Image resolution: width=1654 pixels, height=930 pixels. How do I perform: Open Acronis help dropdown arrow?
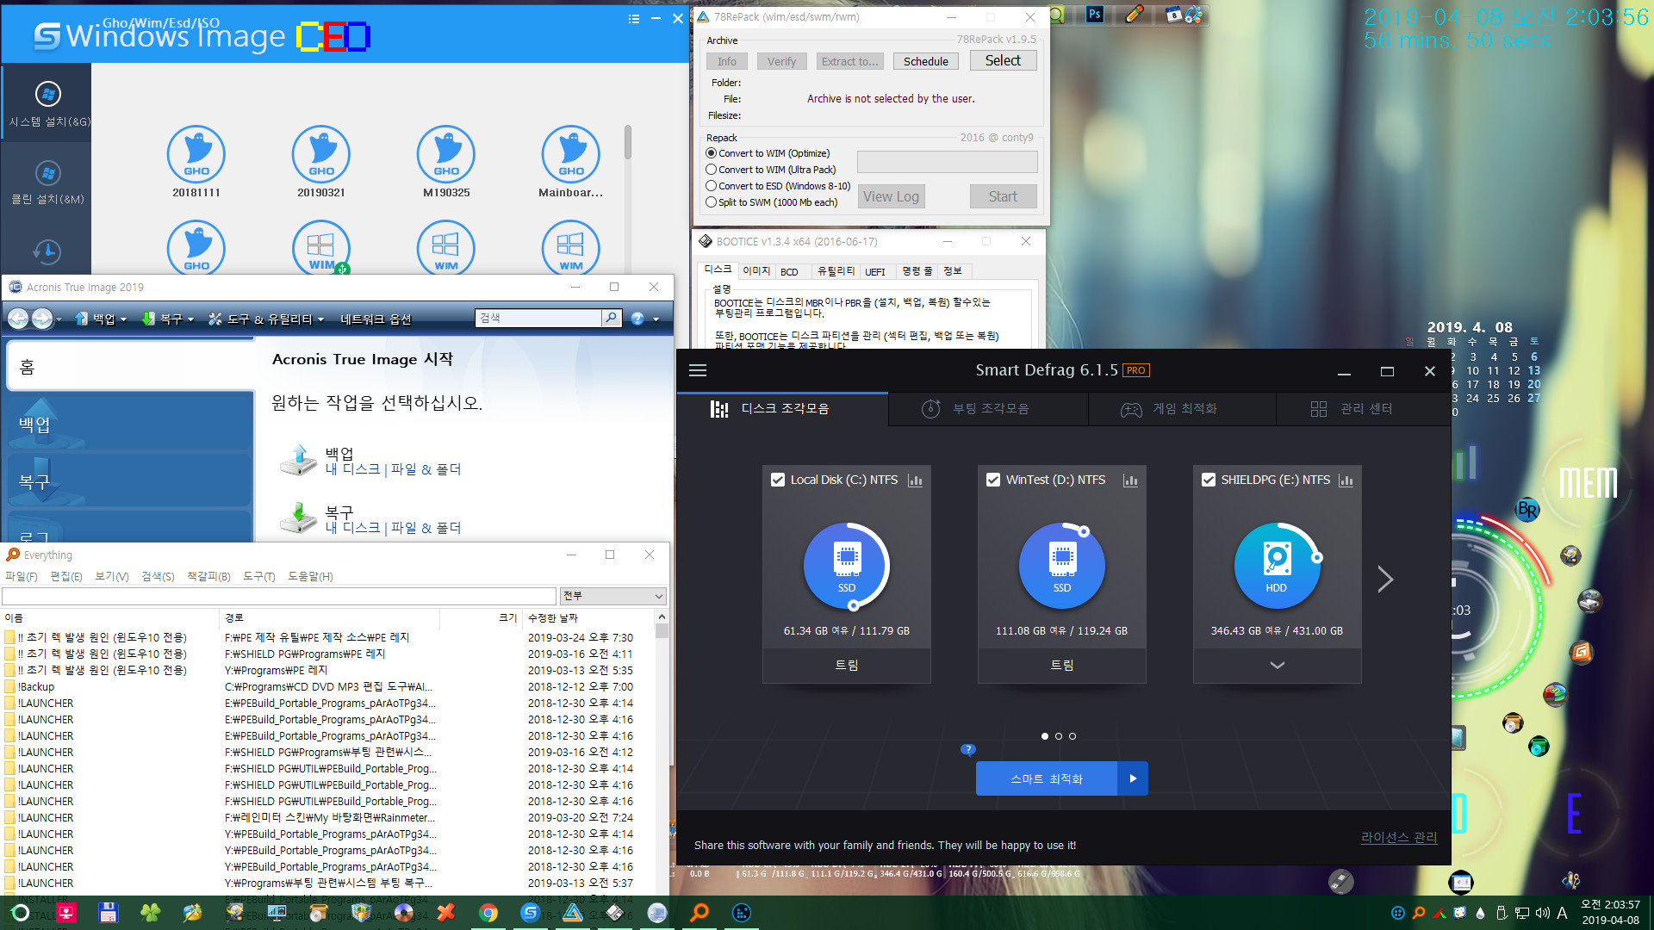[x=656, y=319]
